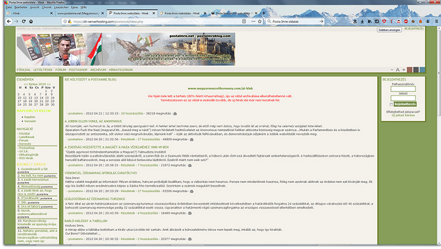Open 'Napló' link in left sidebar

(x=30, y=117)
